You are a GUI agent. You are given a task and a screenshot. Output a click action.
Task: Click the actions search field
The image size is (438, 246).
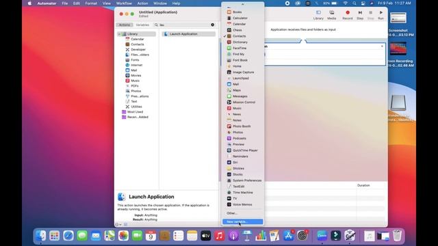pos(184,25)
